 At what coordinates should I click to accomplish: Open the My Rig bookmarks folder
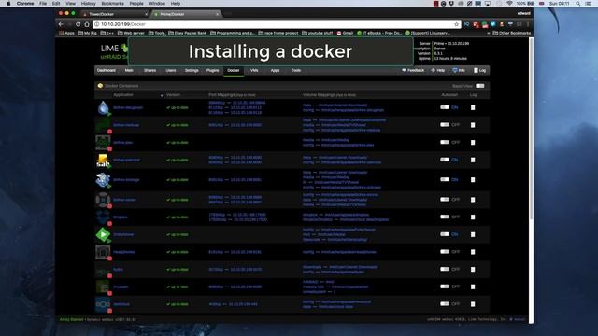tap(87, 34)
